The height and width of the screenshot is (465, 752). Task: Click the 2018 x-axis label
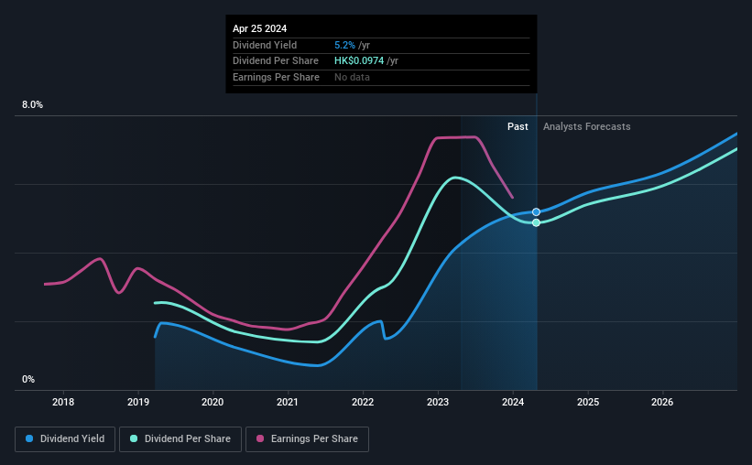click(63, 402)
